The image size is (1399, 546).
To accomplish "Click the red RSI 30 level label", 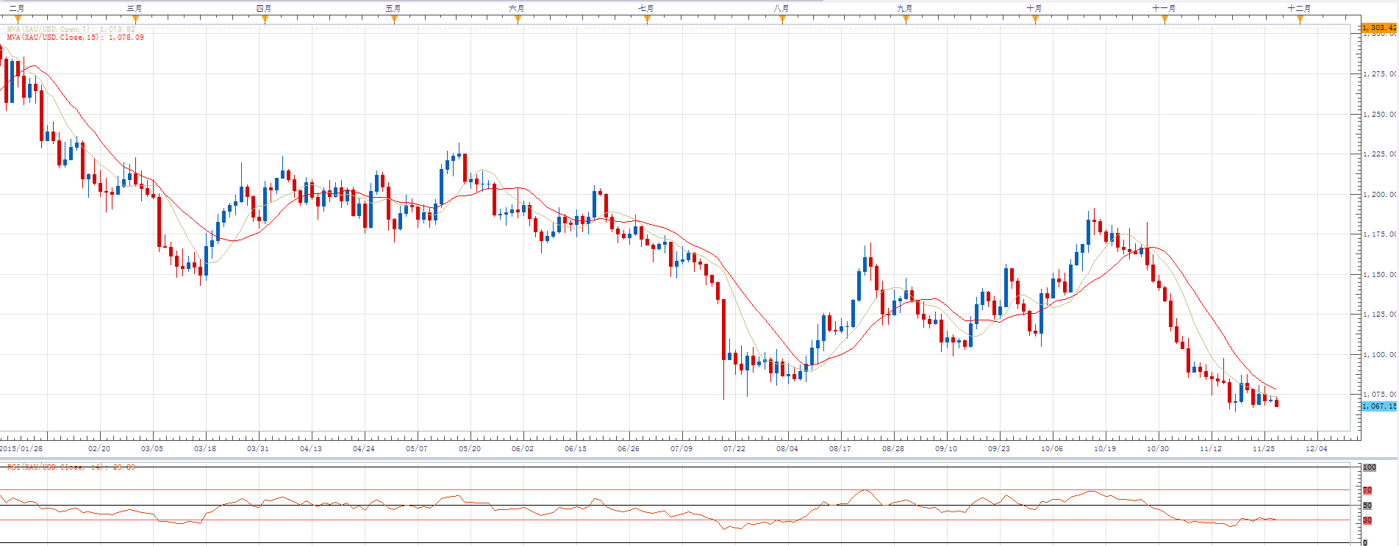I will point(1367,520).
